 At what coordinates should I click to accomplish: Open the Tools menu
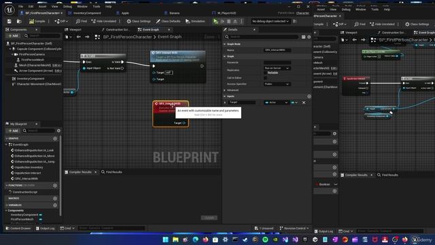97,6
